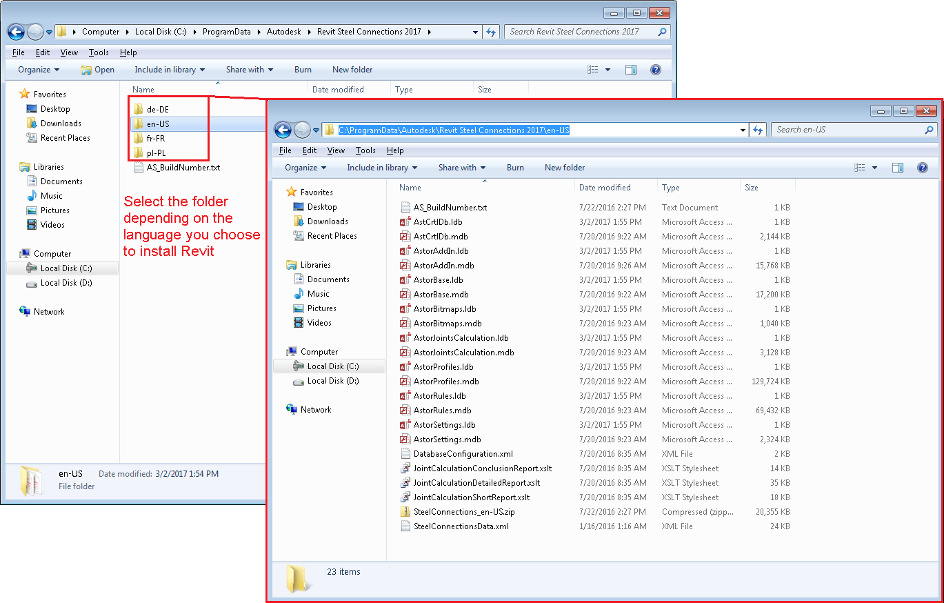Viewport: 944px width, 603px height.
Task: Expand the Share with dropdown
Action: pos(461,167)
